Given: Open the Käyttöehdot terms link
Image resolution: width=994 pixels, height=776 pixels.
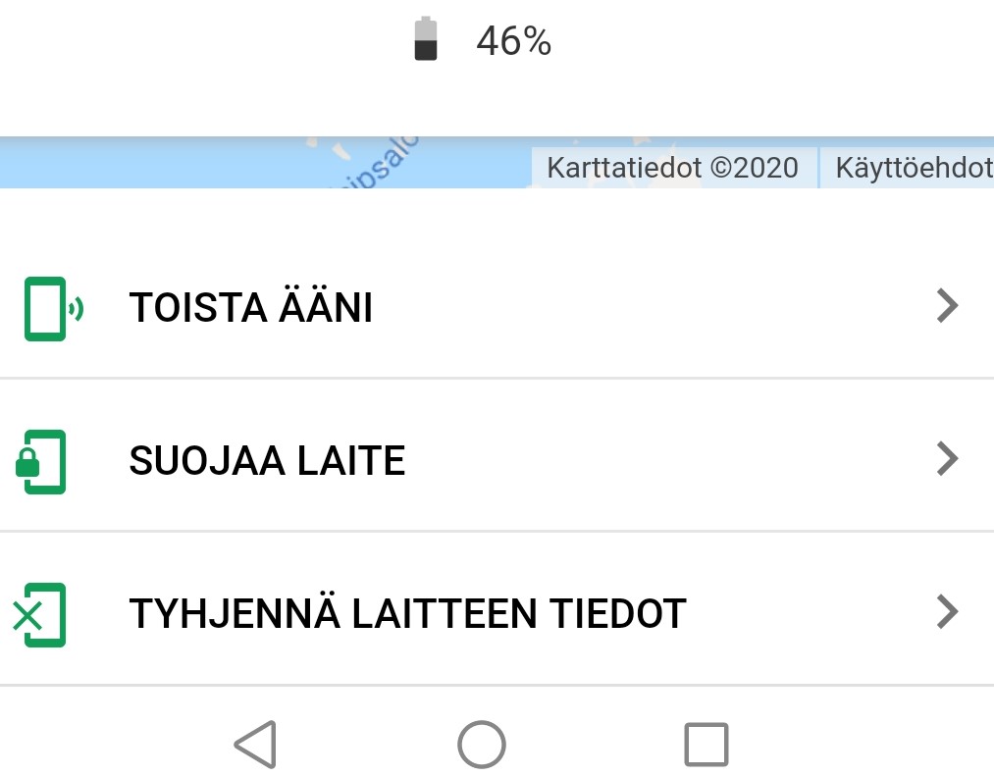Looking at the screenshot, I should point(911,168).
